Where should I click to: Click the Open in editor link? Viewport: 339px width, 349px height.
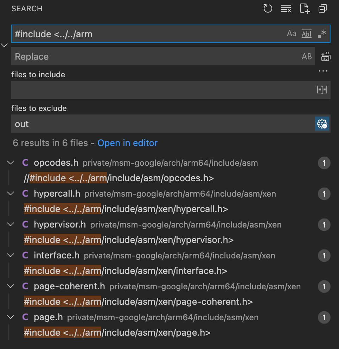[x=127, y=143]
